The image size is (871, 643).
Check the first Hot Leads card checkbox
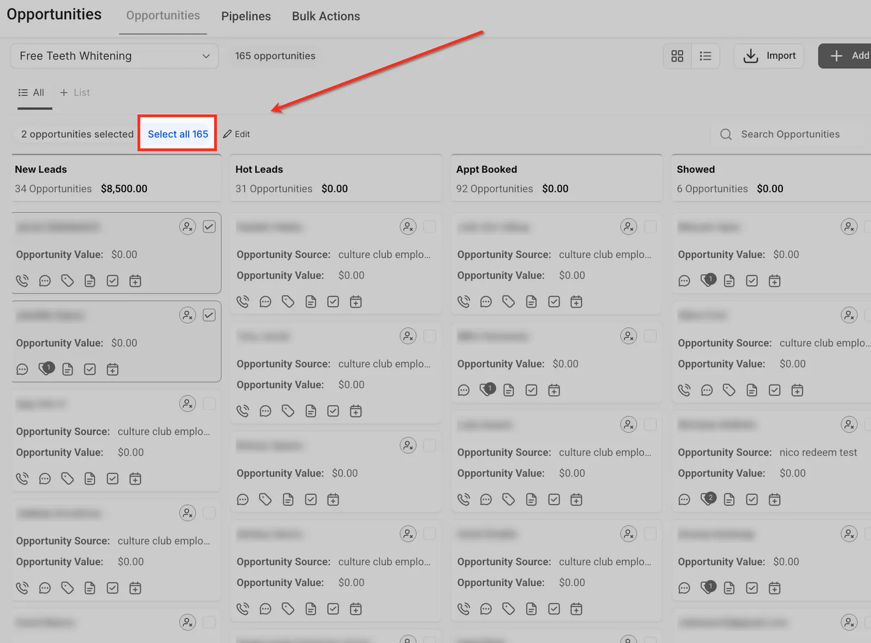430,226
